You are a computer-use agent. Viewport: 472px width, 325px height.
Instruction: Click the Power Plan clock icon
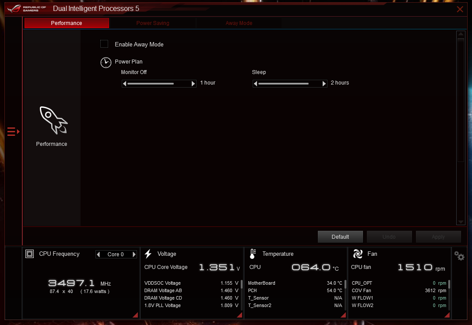click(106, 63)
